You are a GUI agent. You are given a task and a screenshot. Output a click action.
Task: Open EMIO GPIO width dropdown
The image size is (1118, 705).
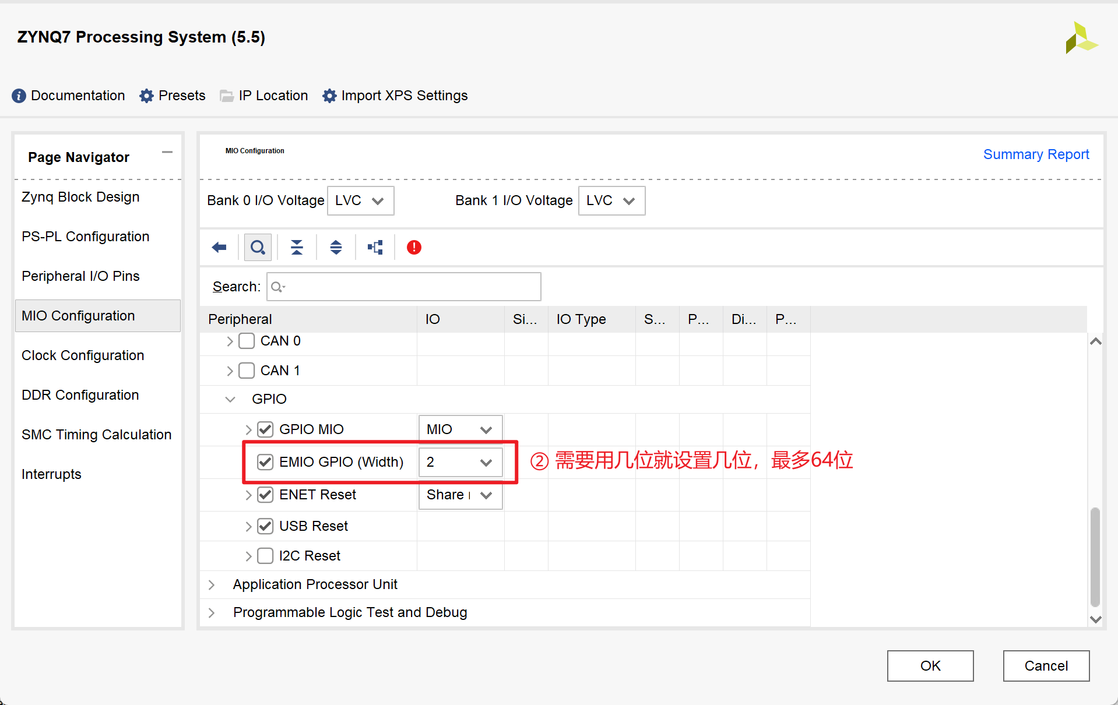click(460, 462)
